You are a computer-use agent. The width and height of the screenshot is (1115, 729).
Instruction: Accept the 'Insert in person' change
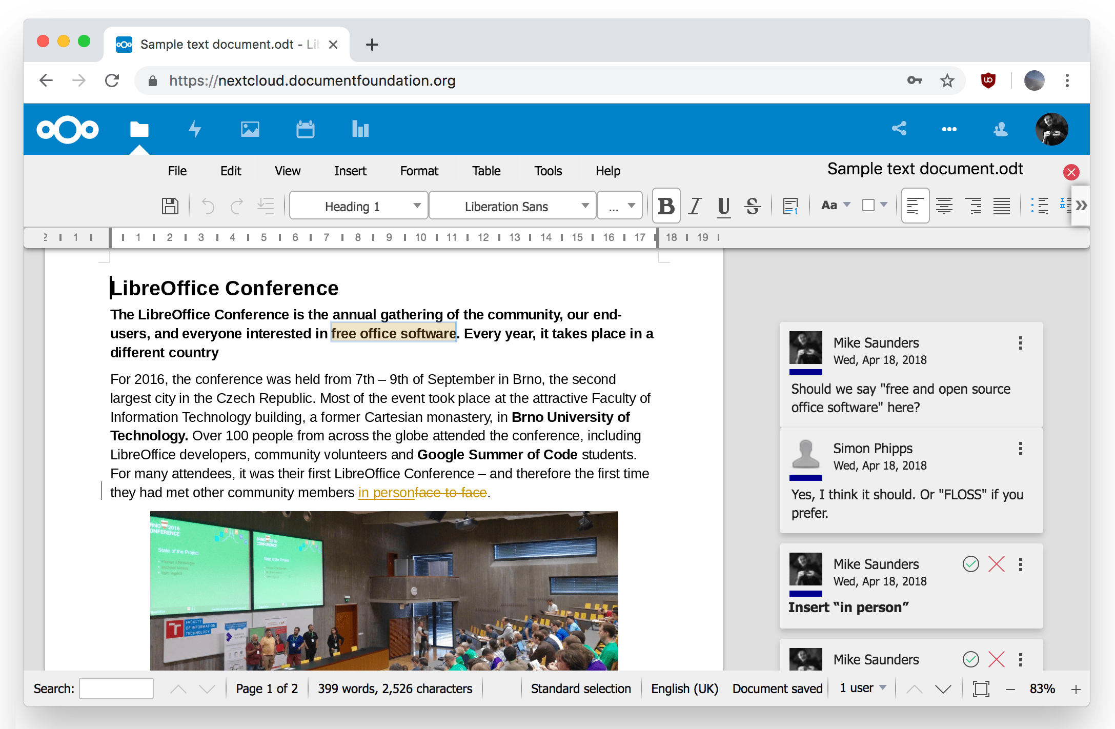pyautogui.click(x=970, y=564)
